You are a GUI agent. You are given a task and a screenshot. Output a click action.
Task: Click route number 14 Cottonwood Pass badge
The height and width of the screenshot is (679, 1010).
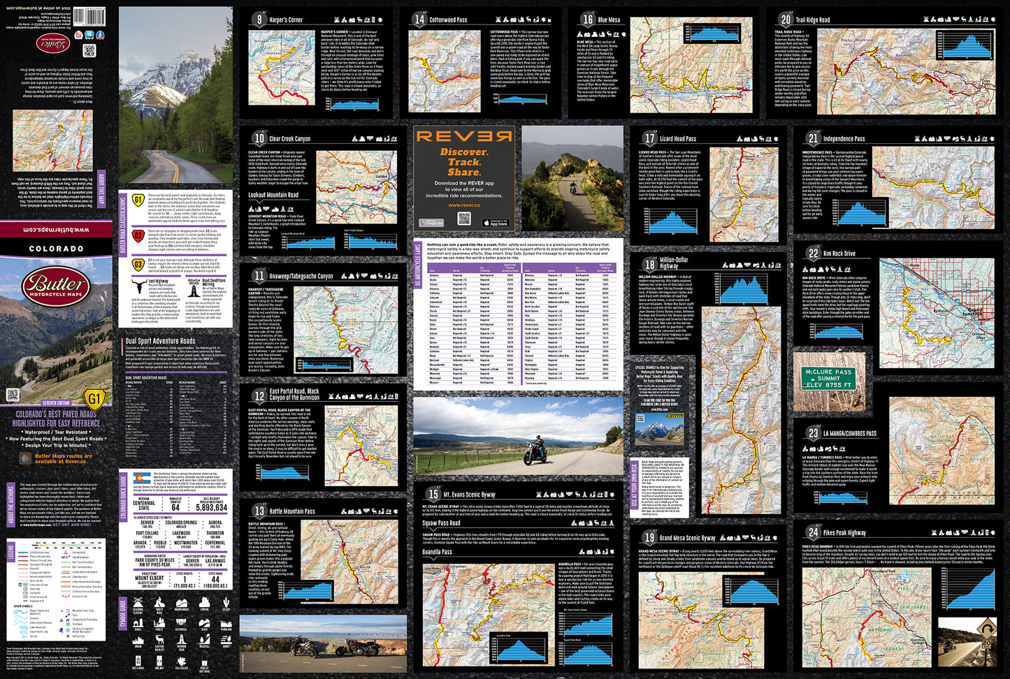point(419,20)
